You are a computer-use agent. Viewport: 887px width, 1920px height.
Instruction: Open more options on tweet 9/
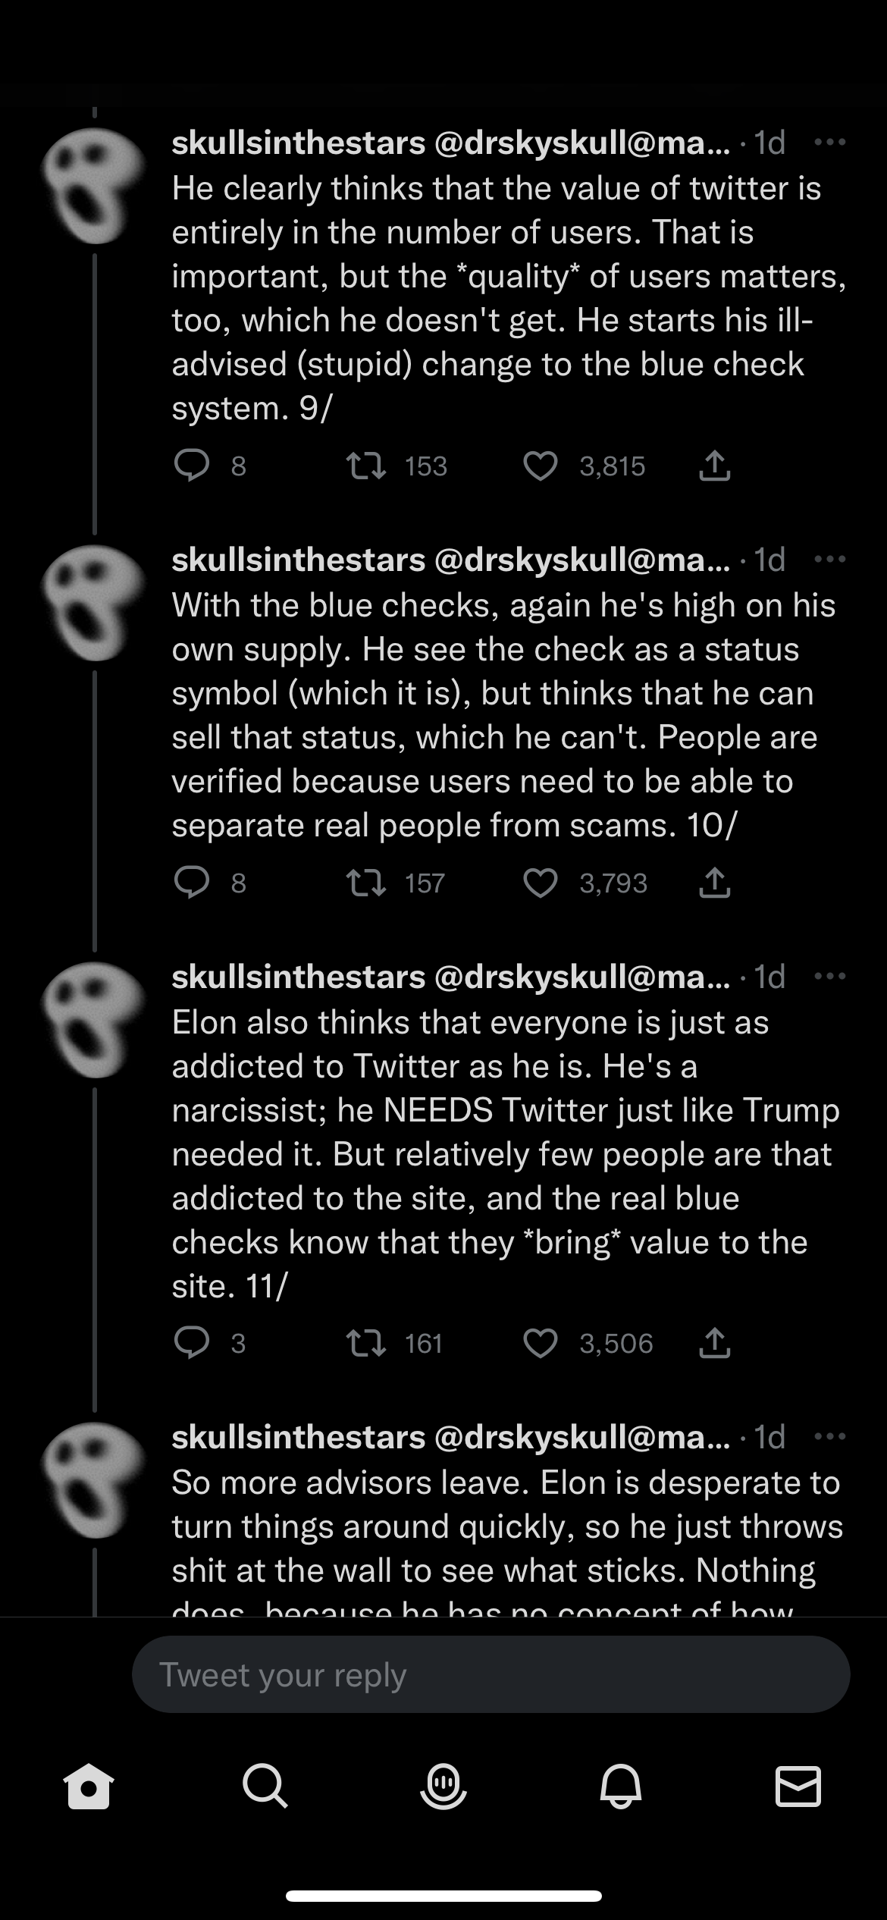(x=829, y=143)
